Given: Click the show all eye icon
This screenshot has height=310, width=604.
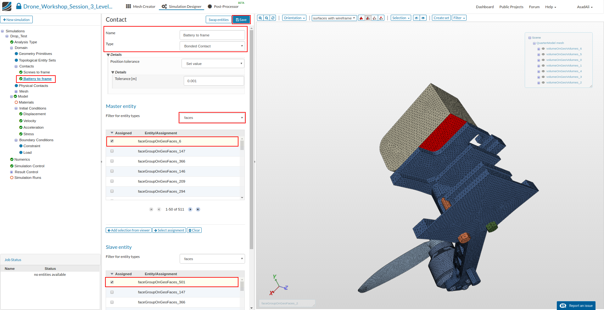Looking at the screenshot, I should (x=423, y=18).
